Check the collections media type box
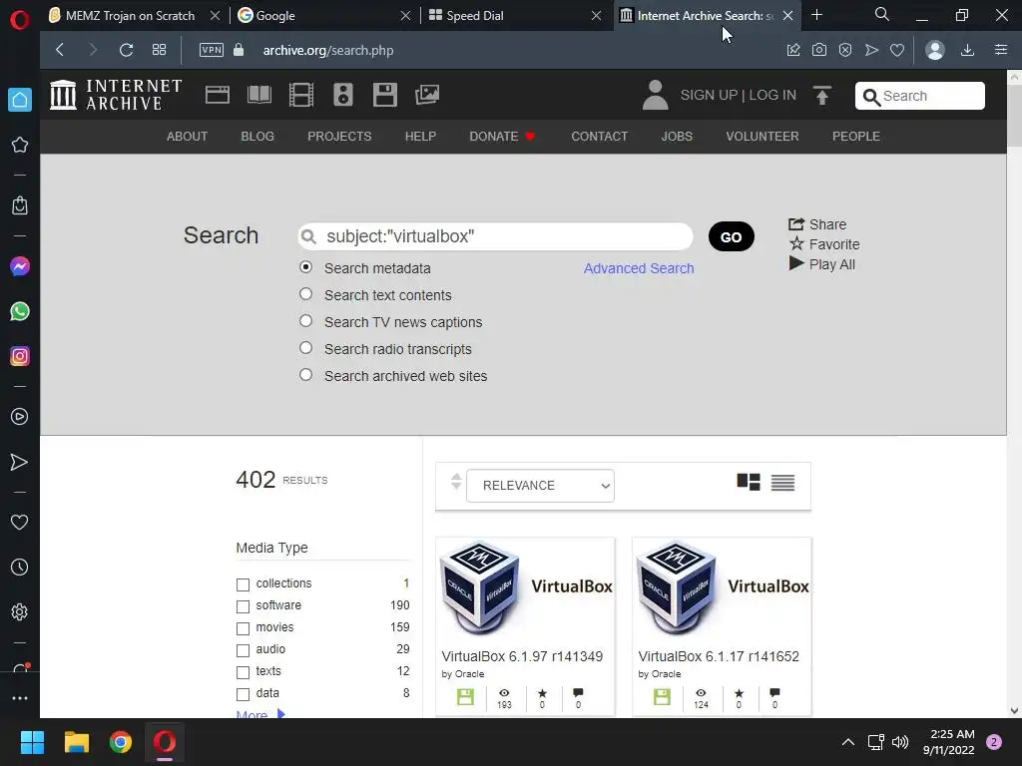This screenshot has height=766, width=1022. point(243,584)
